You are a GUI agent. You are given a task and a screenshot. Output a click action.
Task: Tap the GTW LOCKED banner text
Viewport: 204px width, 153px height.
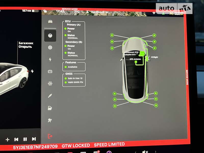tap(76, 146)
